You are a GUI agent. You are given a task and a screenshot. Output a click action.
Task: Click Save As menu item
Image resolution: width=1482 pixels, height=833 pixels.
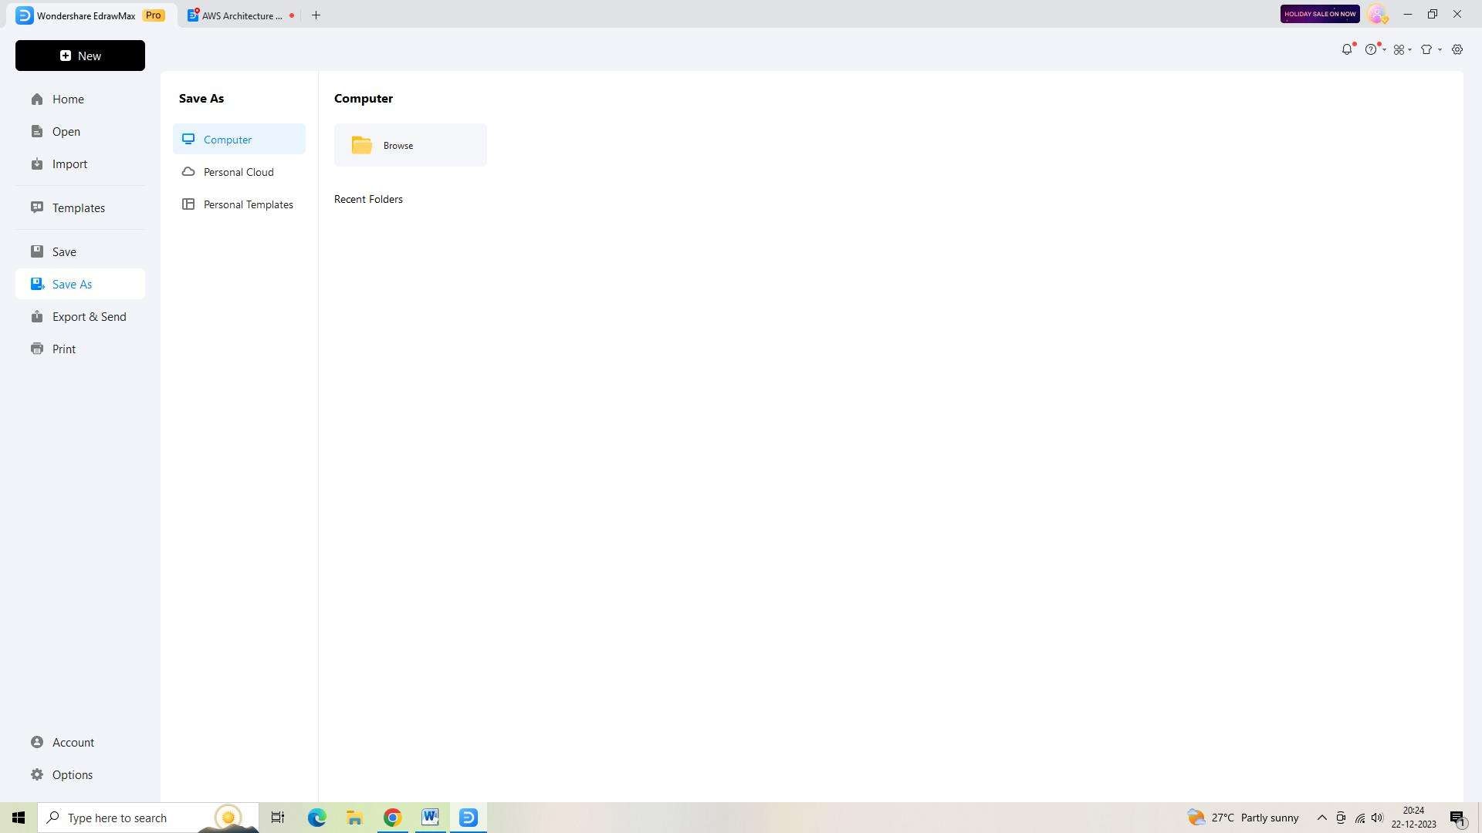point(73,284)
